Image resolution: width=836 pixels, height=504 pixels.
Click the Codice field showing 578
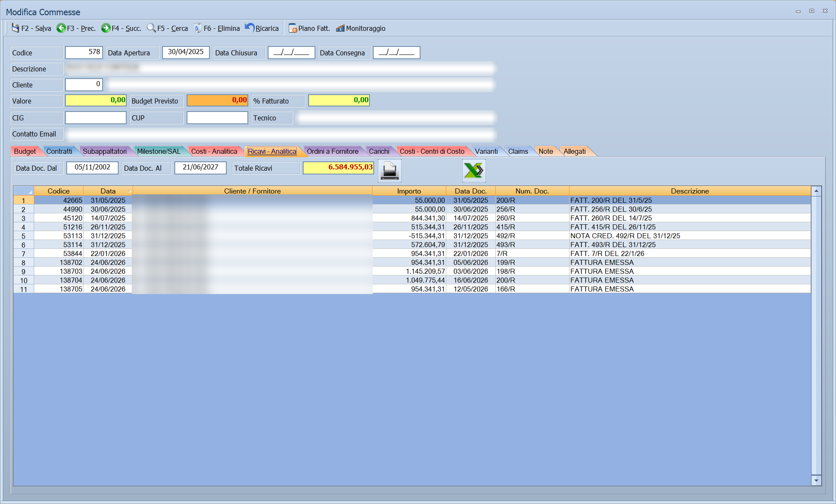[x=84, y=52]
